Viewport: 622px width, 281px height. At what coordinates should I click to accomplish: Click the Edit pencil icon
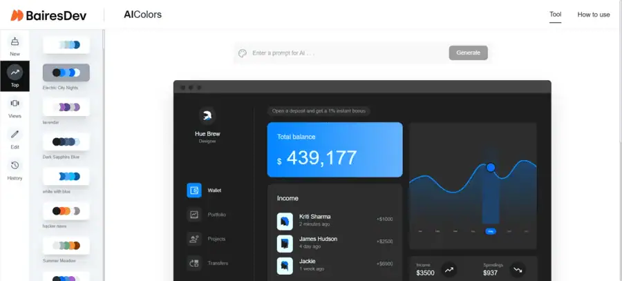15,135
